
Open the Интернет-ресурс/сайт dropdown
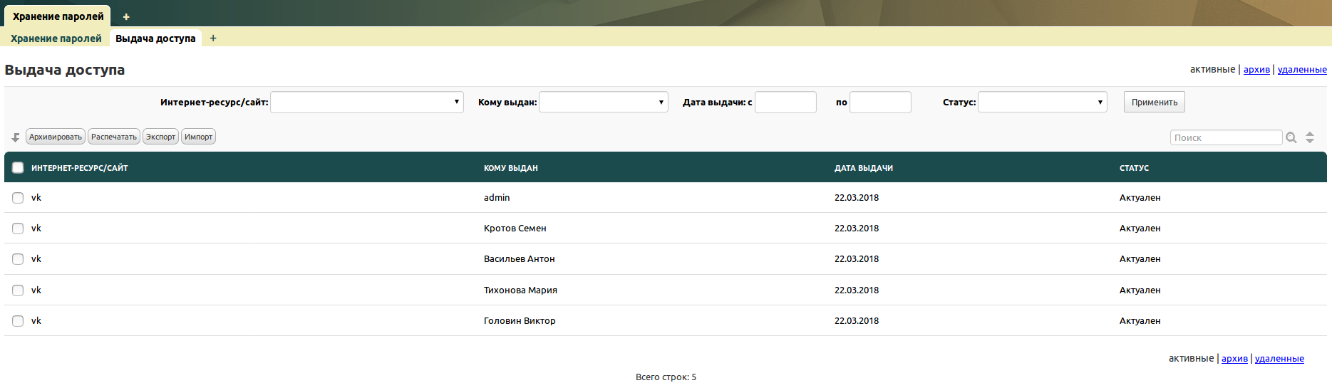[366, 103]
